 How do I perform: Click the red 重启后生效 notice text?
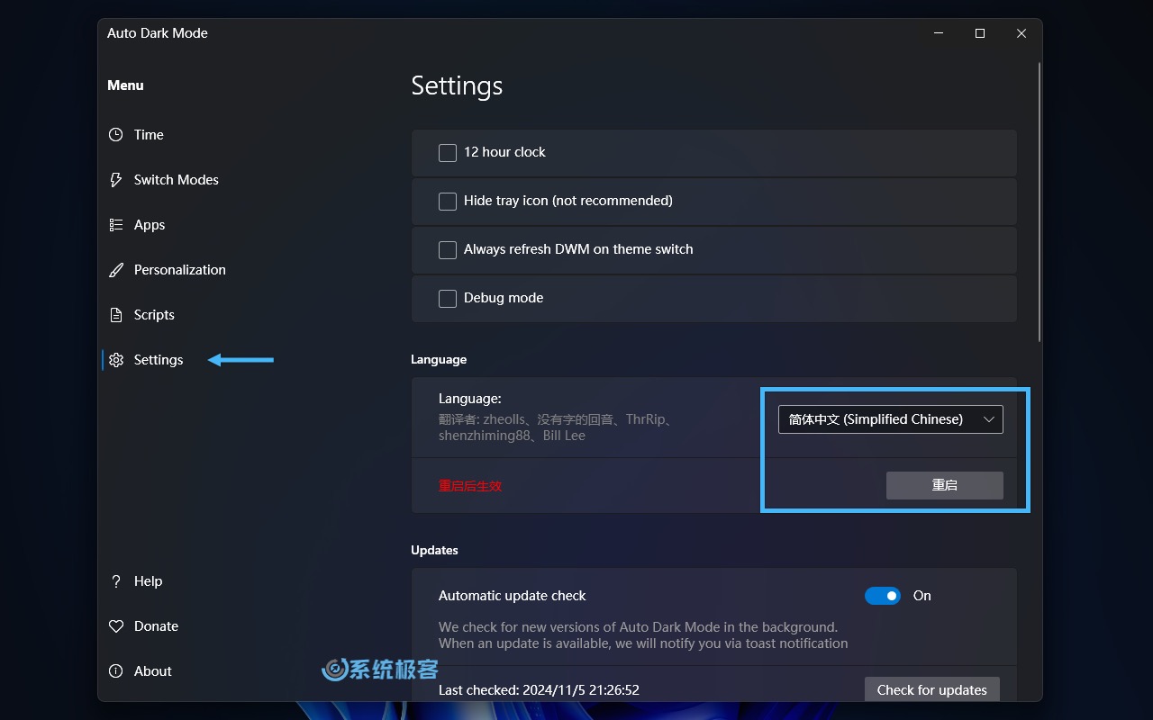point(470,486)
